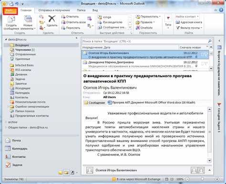Image resolution: width=226 pixels, height=184 pixels.
Task: Switch to the Папка ribbon tab
Action: 81,10
